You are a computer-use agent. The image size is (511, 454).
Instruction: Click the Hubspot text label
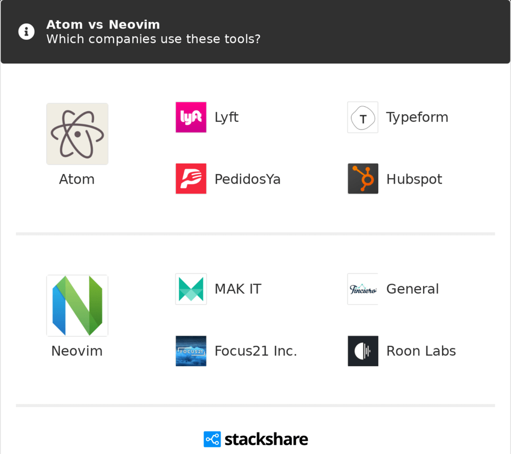click(414, 179)
